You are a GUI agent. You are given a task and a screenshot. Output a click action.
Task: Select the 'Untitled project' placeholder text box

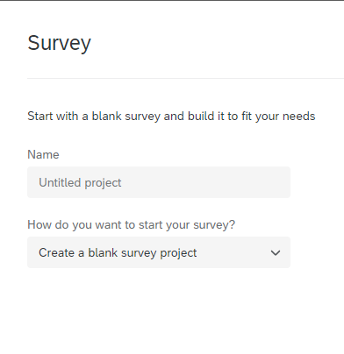click(x=159, y=182)
